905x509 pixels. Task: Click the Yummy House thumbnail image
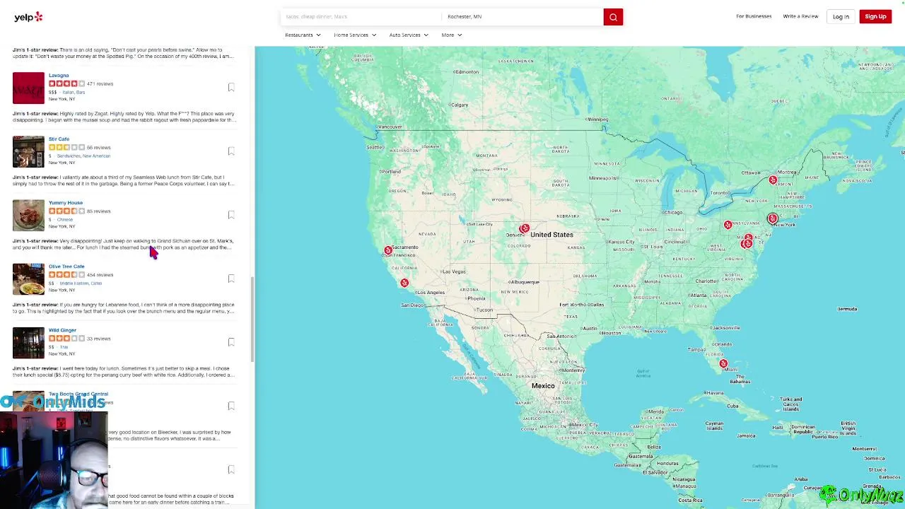point(28,215)
